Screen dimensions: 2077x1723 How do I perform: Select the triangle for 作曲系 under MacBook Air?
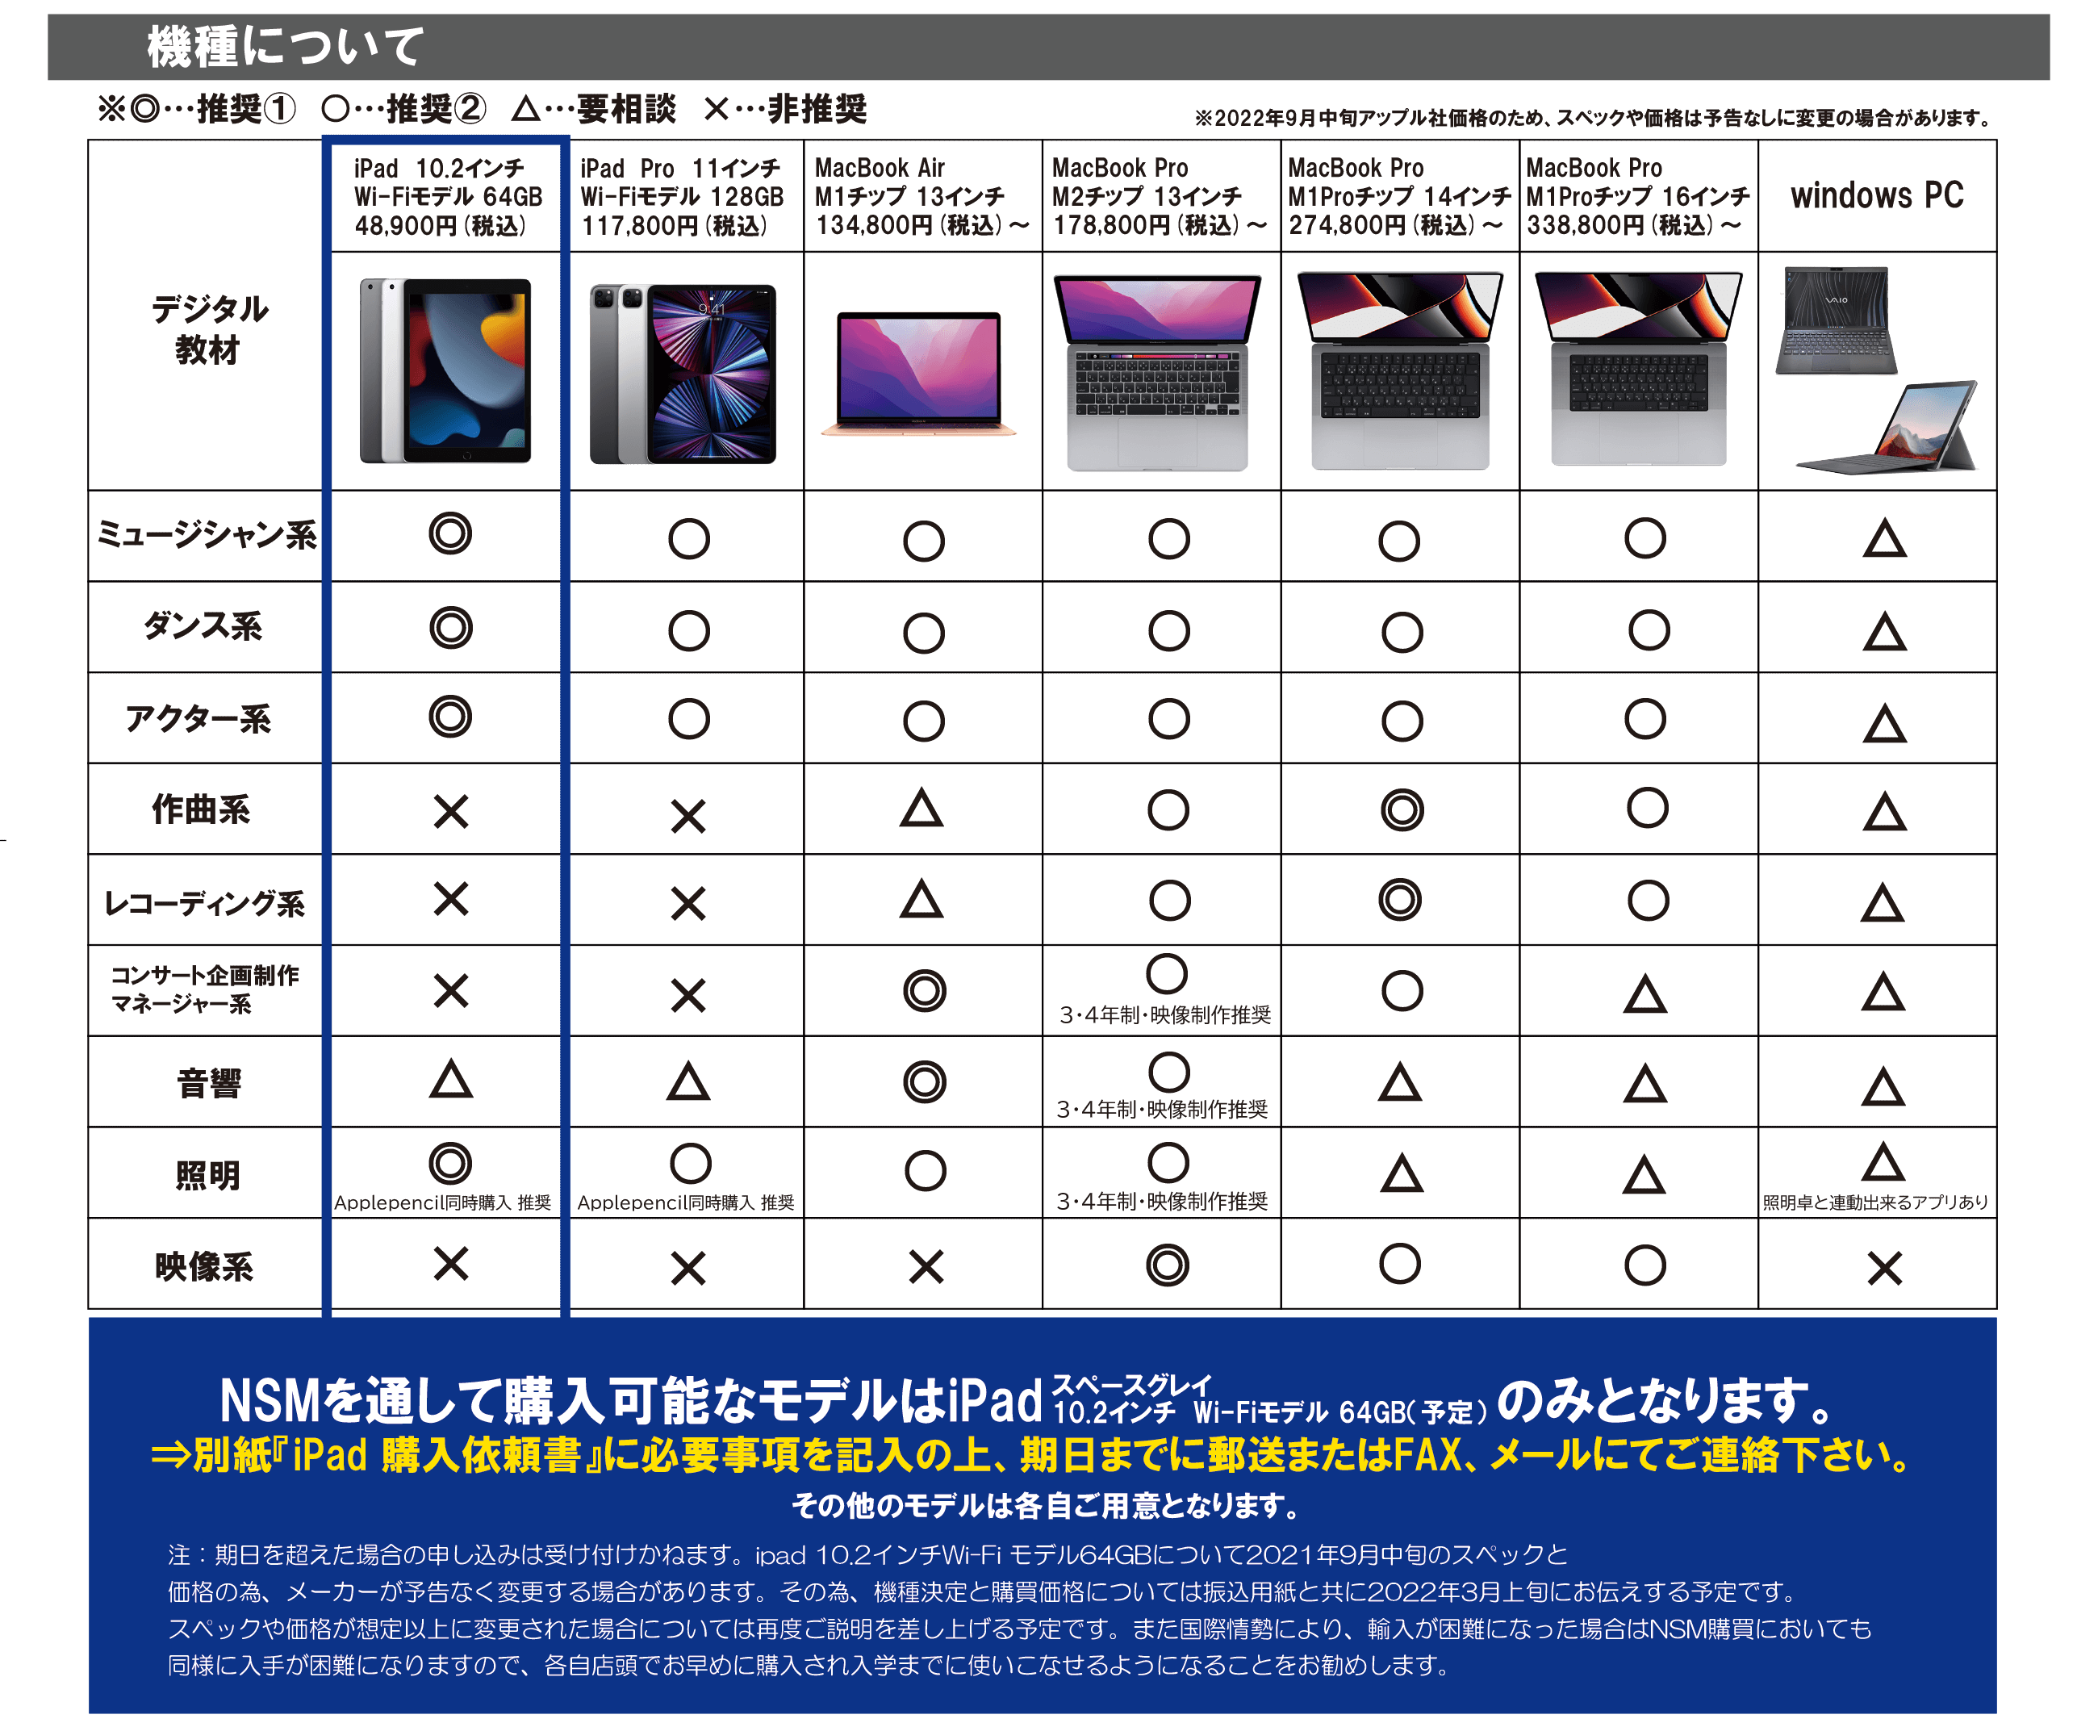tap(921, 808)
